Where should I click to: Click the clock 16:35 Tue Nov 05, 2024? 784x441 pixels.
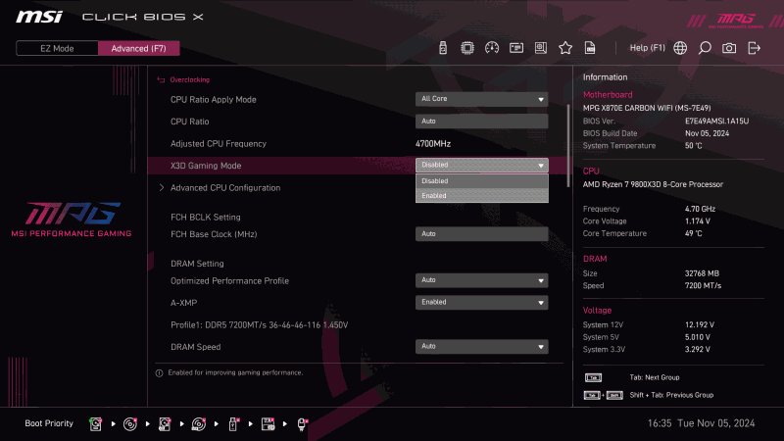pyautogui.click(x=701, y=423)
